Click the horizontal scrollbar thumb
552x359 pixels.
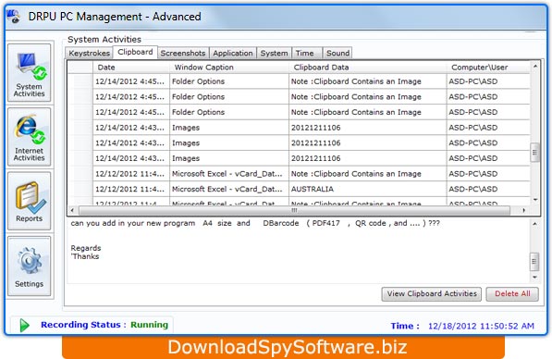coord(294,210)
